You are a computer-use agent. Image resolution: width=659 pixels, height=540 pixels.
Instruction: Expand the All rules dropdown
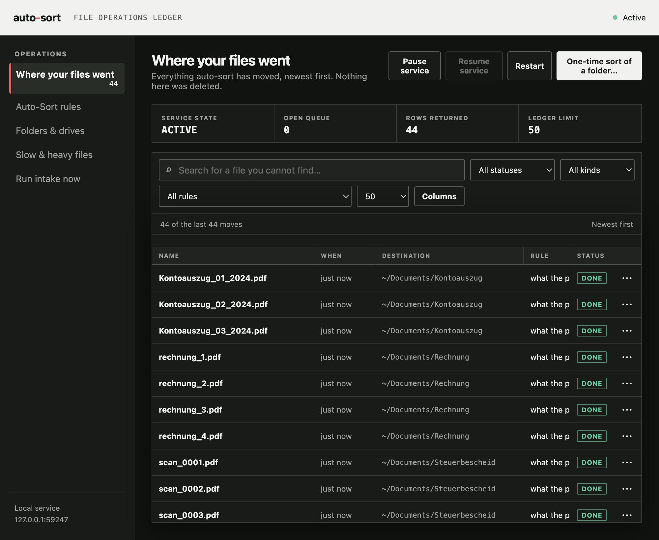(x=255, y=196)
